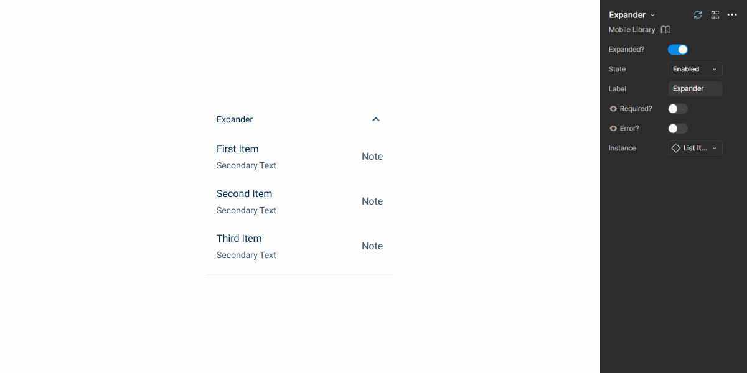The height and width of the screenshot is (373, 747).
Task: Click the diamond icon in the Instance selector
Action: click(x=677, y=148)
